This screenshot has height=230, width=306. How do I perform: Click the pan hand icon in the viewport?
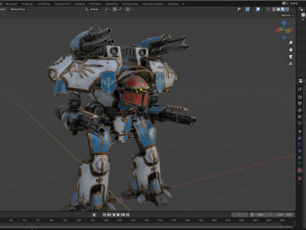(291, 50)
